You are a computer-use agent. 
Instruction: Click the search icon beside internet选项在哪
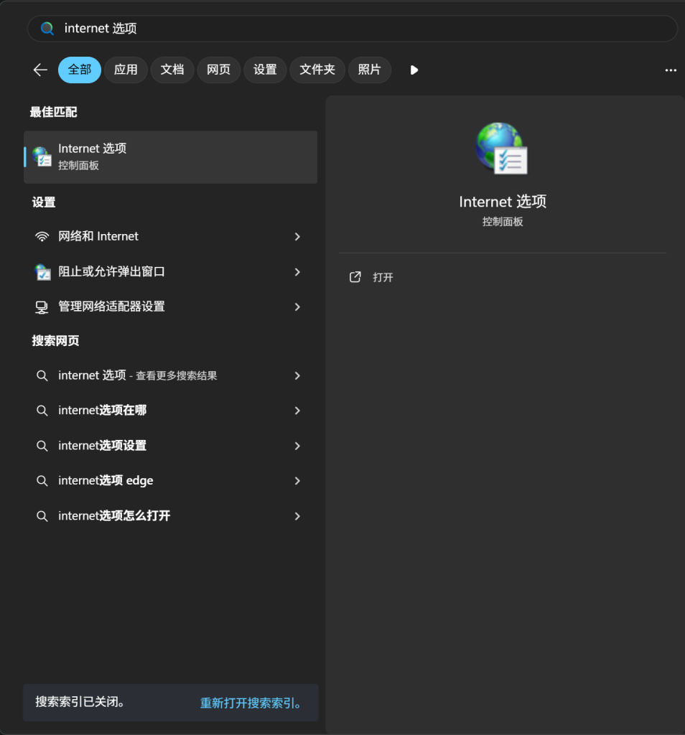[x=42, y=410]
